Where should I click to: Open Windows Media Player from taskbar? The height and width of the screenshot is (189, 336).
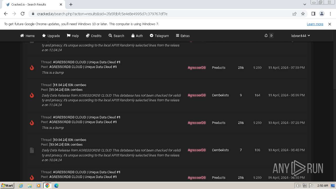click(39, 186)
